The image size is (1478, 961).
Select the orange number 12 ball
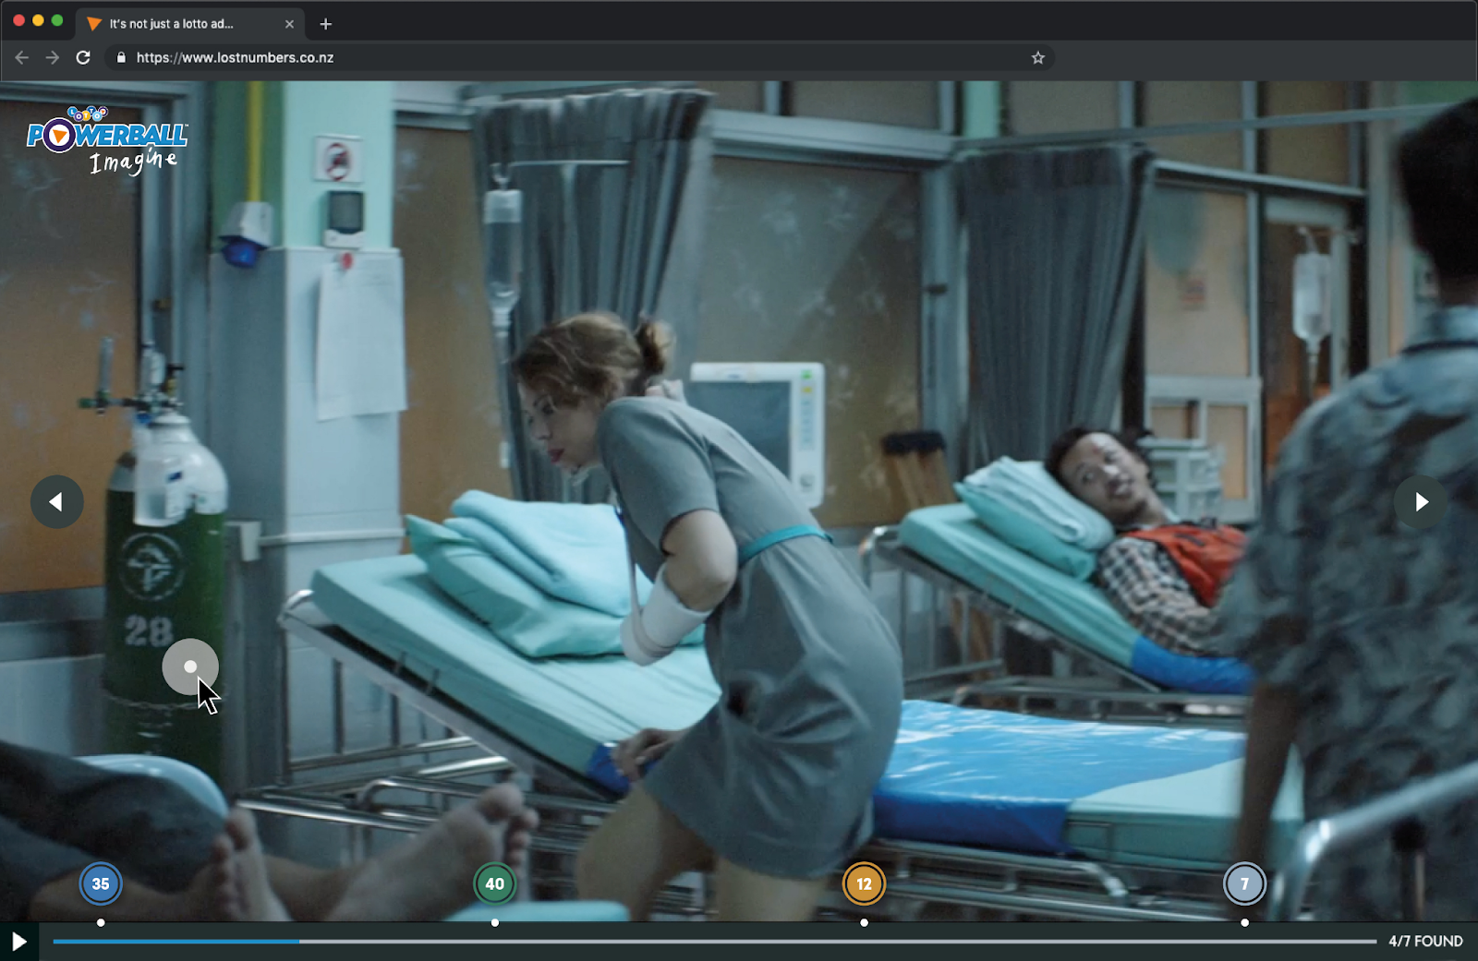[864, 883]
